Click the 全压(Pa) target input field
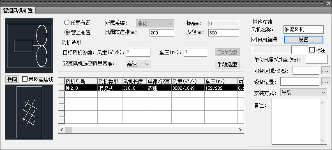 coord(195,52)
